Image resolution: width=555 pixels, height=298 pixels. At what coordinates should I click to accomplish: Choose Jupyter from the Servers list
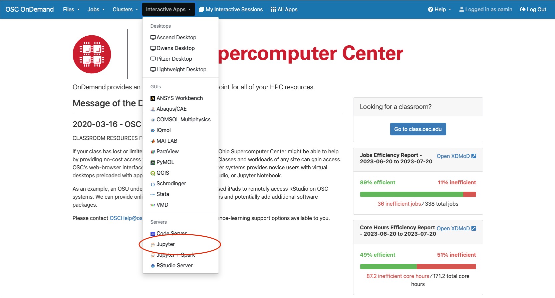[x=181, y=244]
